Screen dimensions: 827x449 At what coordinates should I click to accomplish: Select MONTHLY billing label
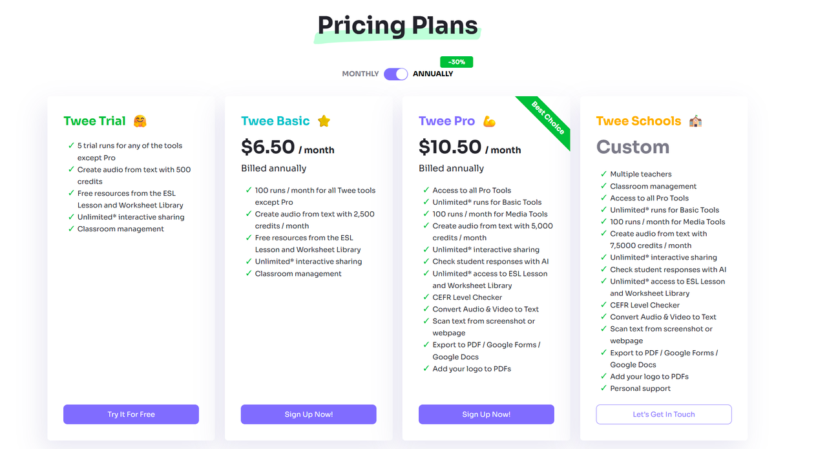pos(361,74)
